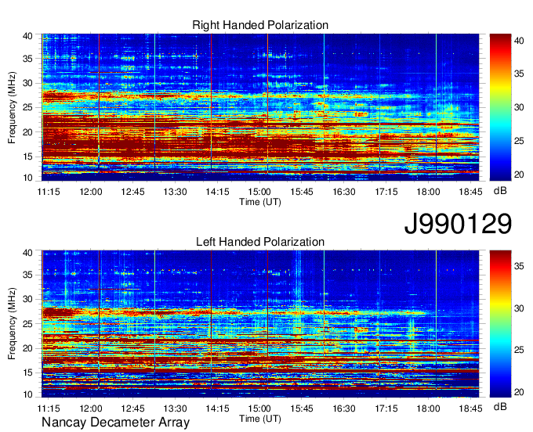533x432 pixels.
Task: Click the 35 MHz tick label on bottom plot
Action: [27, 275]
